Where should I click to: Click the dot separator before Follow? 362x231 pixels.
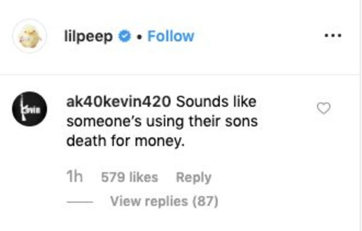pyautogui.click(x=139, y=37)
